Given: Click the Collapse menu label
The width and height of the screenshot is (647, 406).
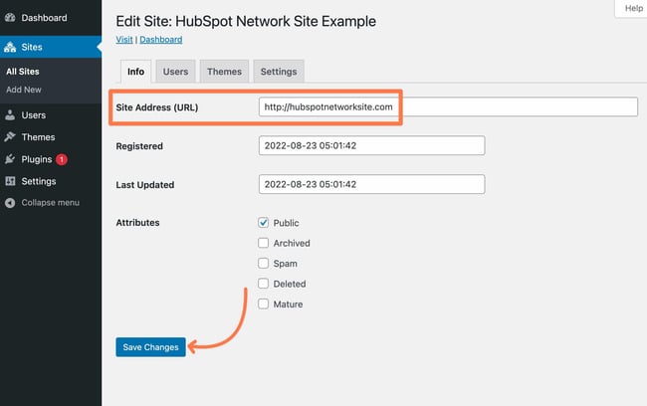Looking at the screenshot, I should tap(51, 203).
